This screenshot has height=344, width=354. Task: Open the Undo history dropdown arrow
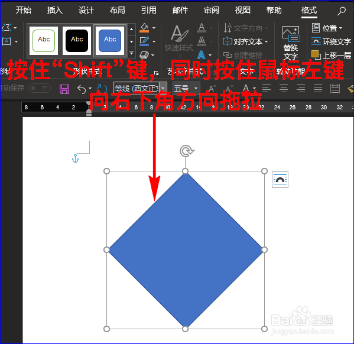[x=90, y=89]
